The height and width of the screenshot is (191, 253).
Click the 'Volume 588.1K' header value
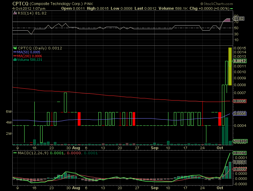(173, 8)
